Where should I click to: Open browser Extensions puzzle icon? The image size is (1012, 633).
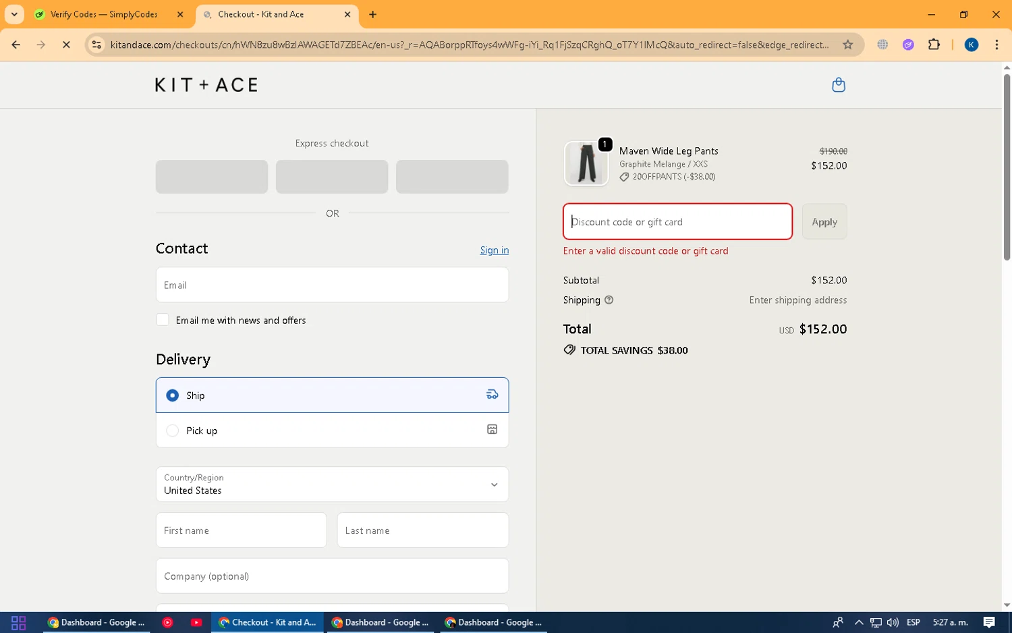(934, 45)
